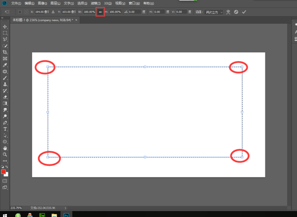Screen dimensions: 297x217
Task: Open the 帮助(H) menu
Action: (x=148, y=3)
